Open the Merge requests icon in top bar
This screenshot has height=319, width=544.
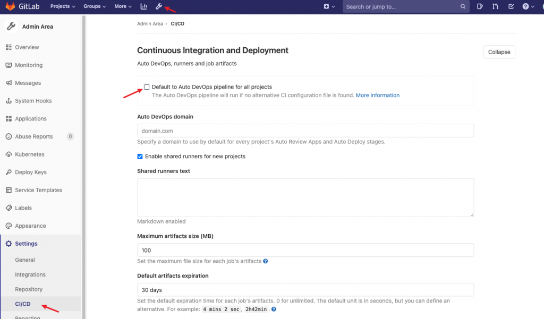495,6
